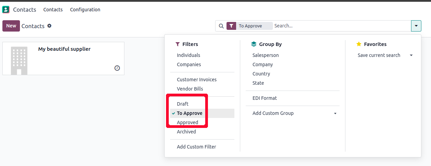Toggle the Archived filter
Image resolution: width=431 pixels, height=166 pixels.
186,132
